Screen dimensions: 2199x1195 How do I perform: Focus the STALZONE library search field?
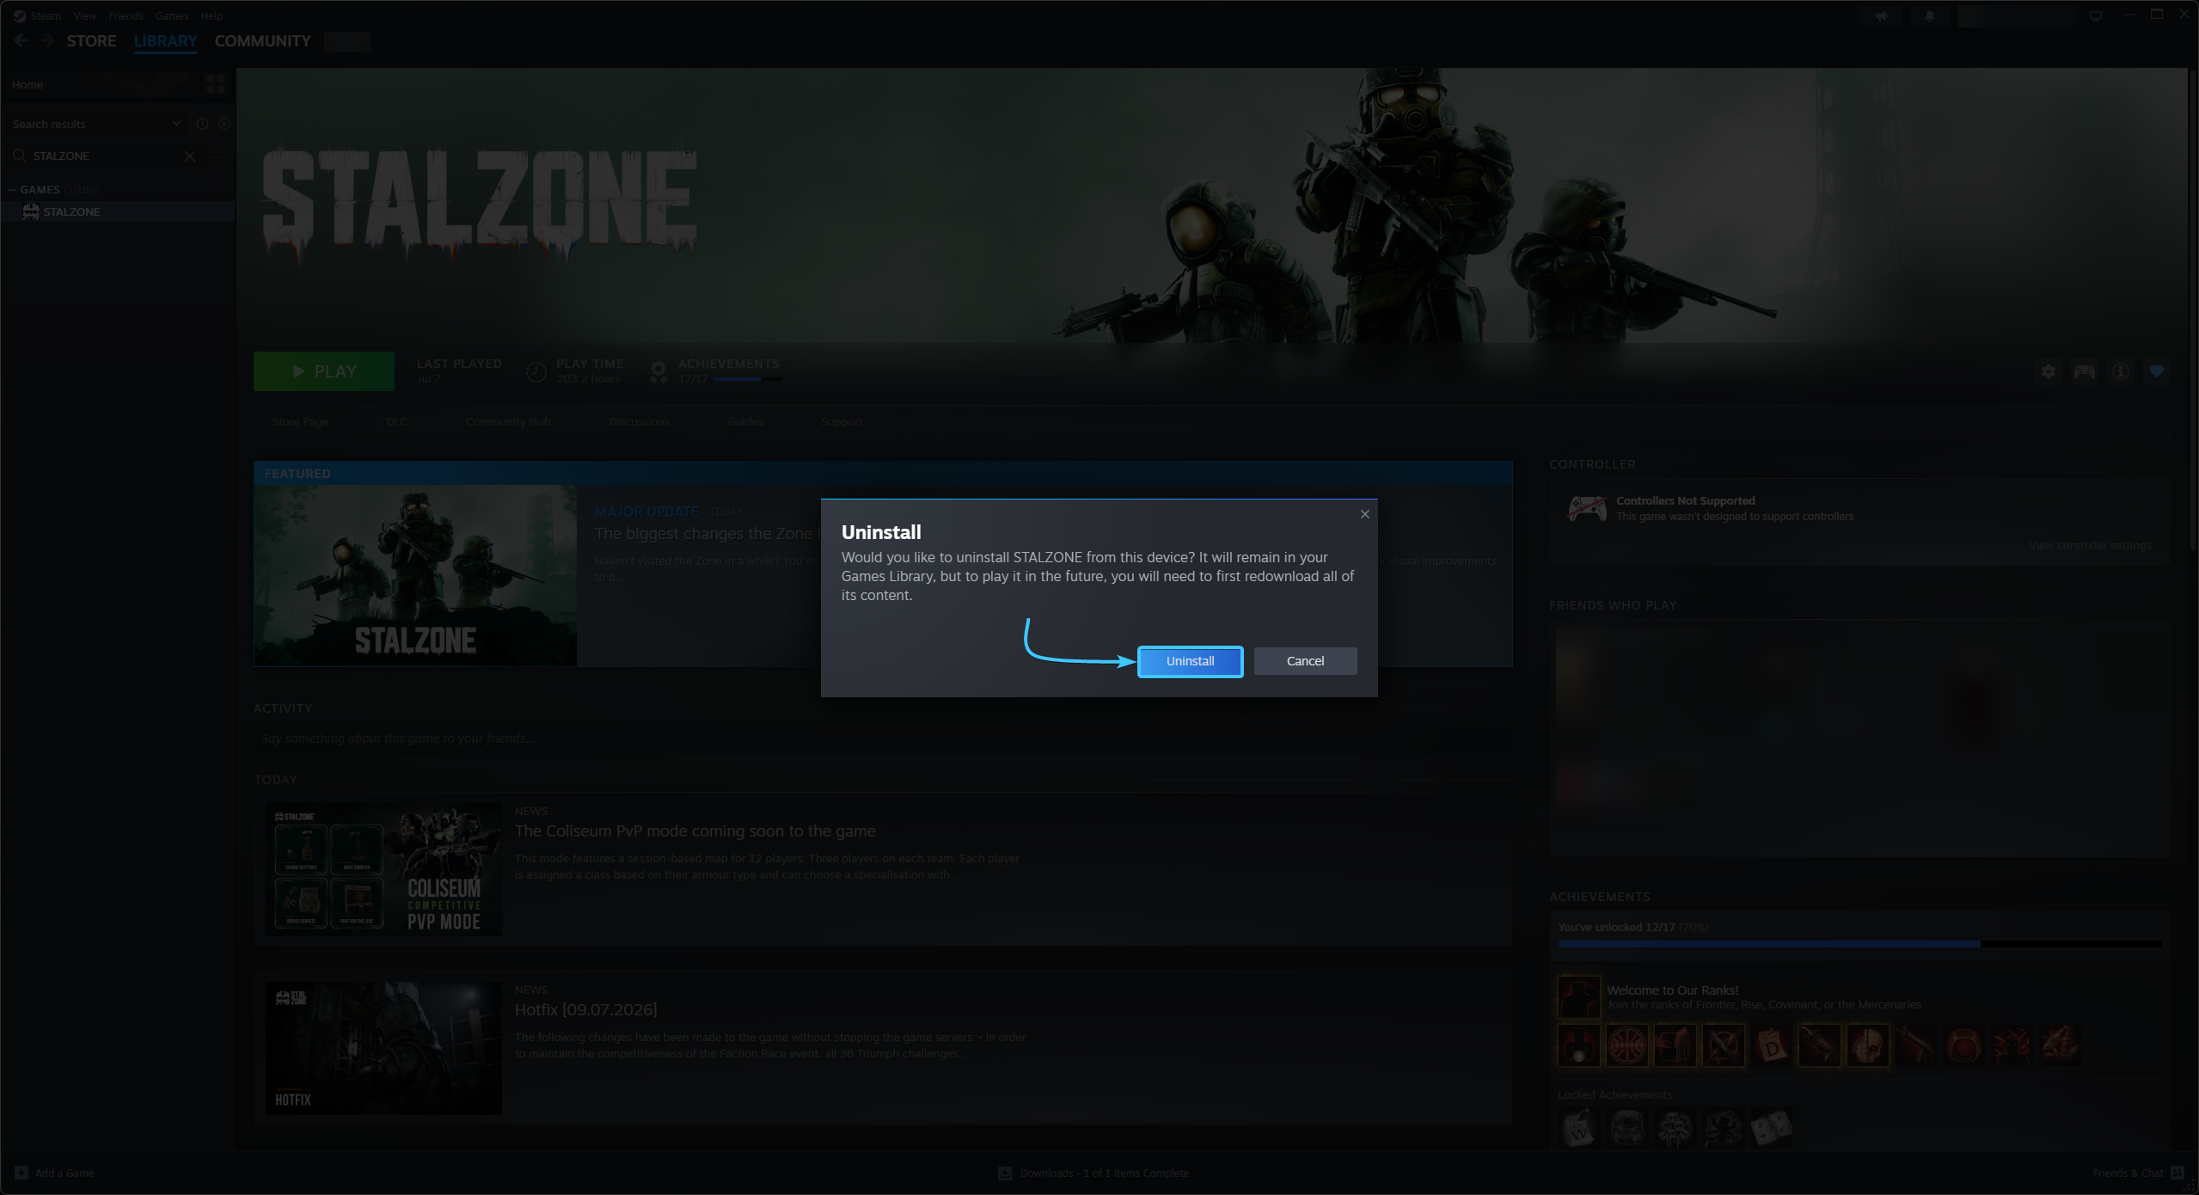(105, 156)
